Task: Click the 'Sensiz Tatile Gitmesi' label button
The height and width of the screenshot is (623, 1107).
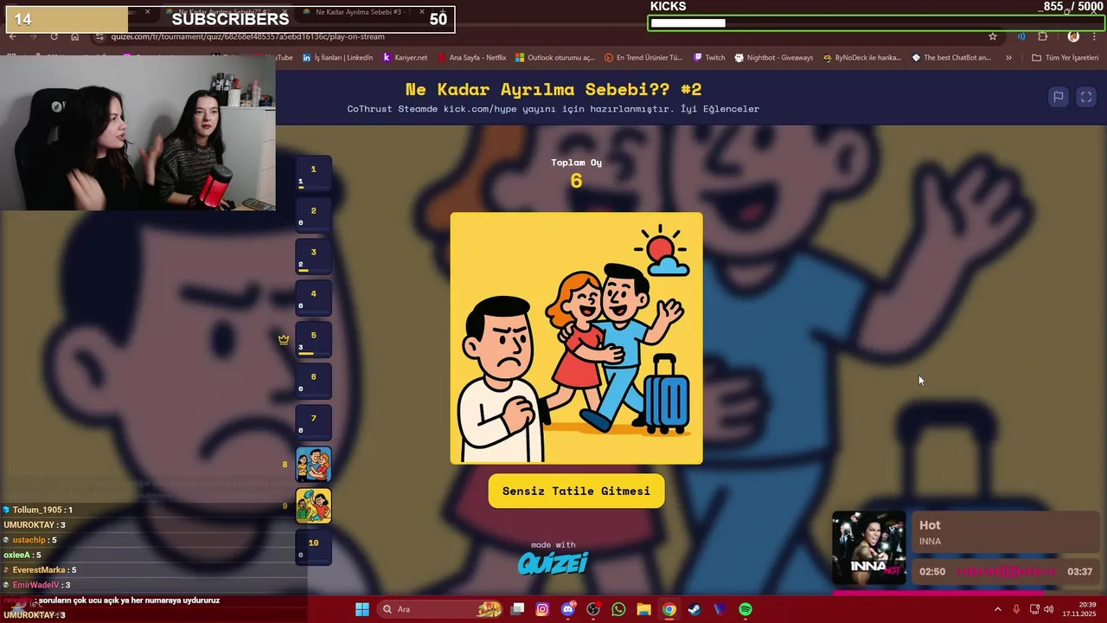Action: tap(576, 491)
